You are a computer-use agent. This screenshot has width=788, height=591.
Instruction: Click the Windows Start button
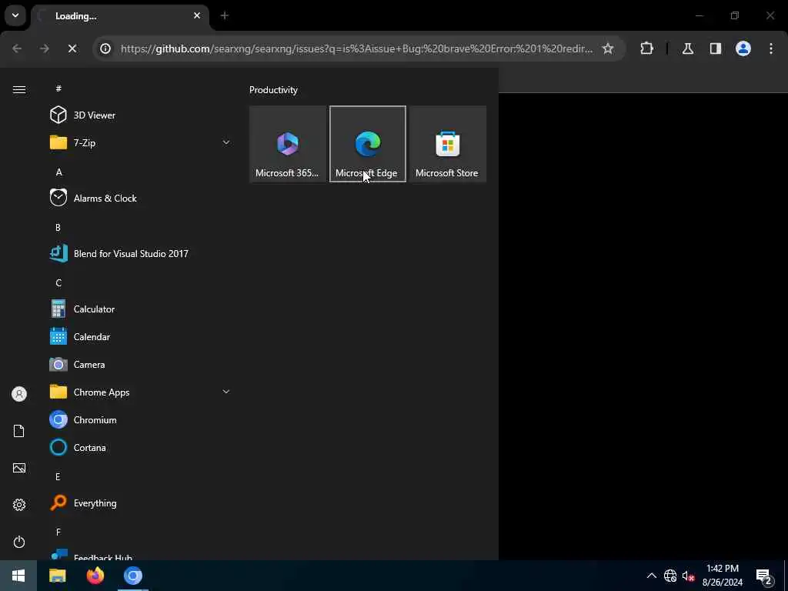pos(18,576)
